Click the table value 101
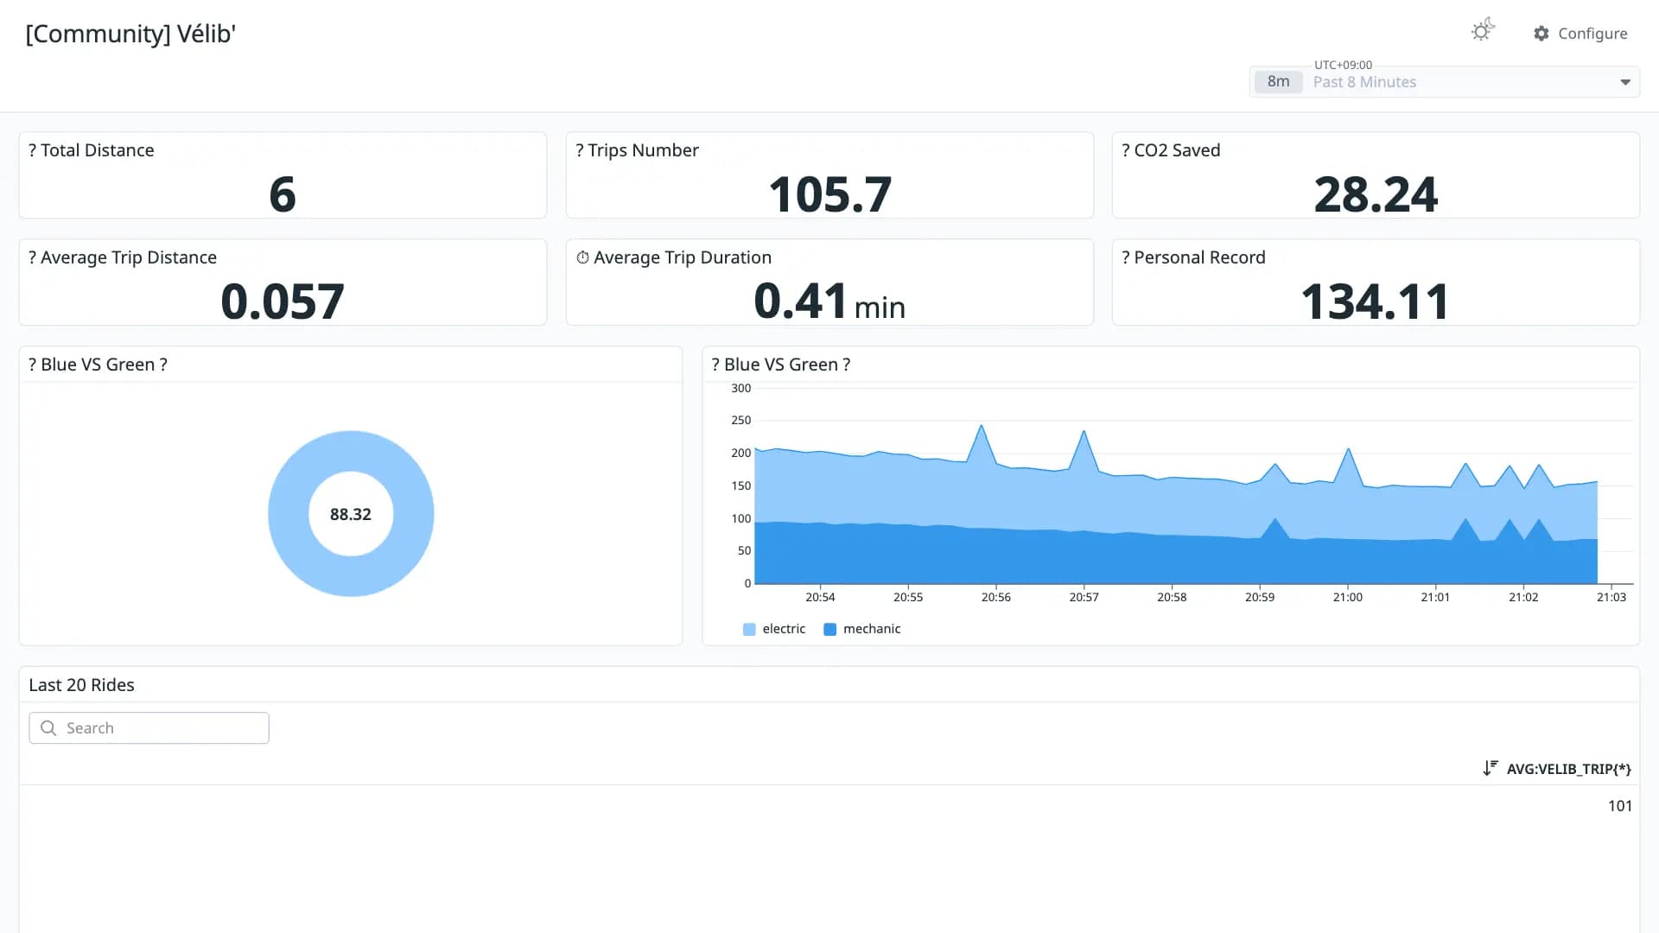The width and height of the screenshot is (1659, 933). point(1620,806)
